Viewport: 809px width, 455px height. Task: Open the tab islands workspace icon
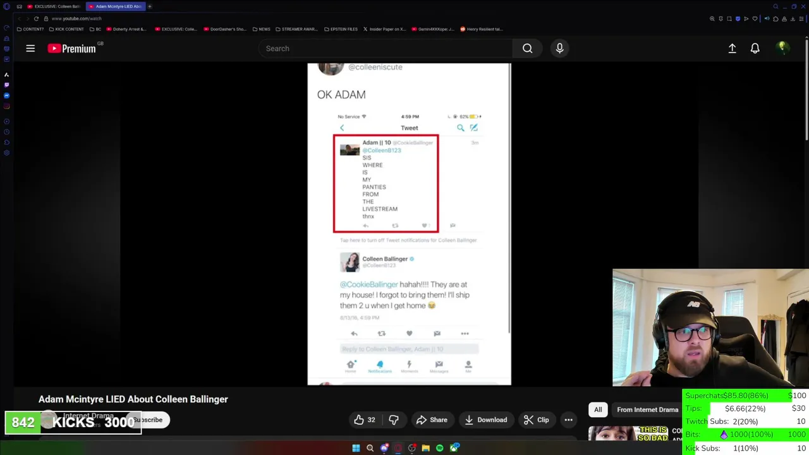tap(20, 6)
